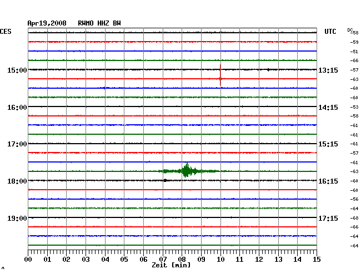
Task: Click the "14:15" UTC time label
Action: pyautogui.click(x=328, y=108)
